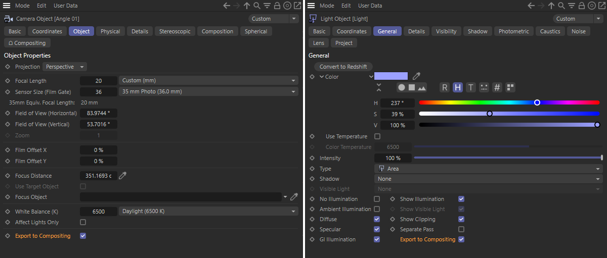The height and width of the screenshot is (258, 607).
Task: Uncheck GI Illumination checkbox
Action: (377, 239)
